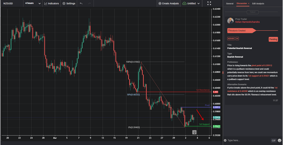This screenshot has width=283, height=145.
Task: Select the 100%(0.61062) Fibonacci label
Action: [133, 62]
